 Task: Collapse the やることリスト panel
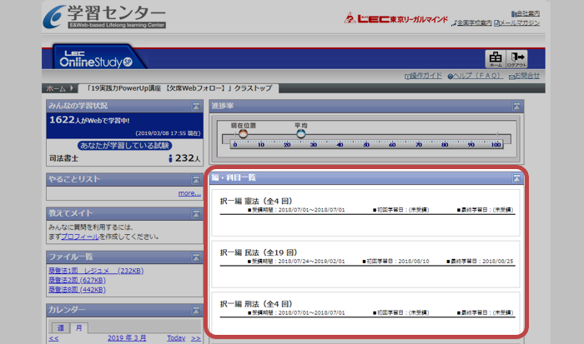click(196, 180)
